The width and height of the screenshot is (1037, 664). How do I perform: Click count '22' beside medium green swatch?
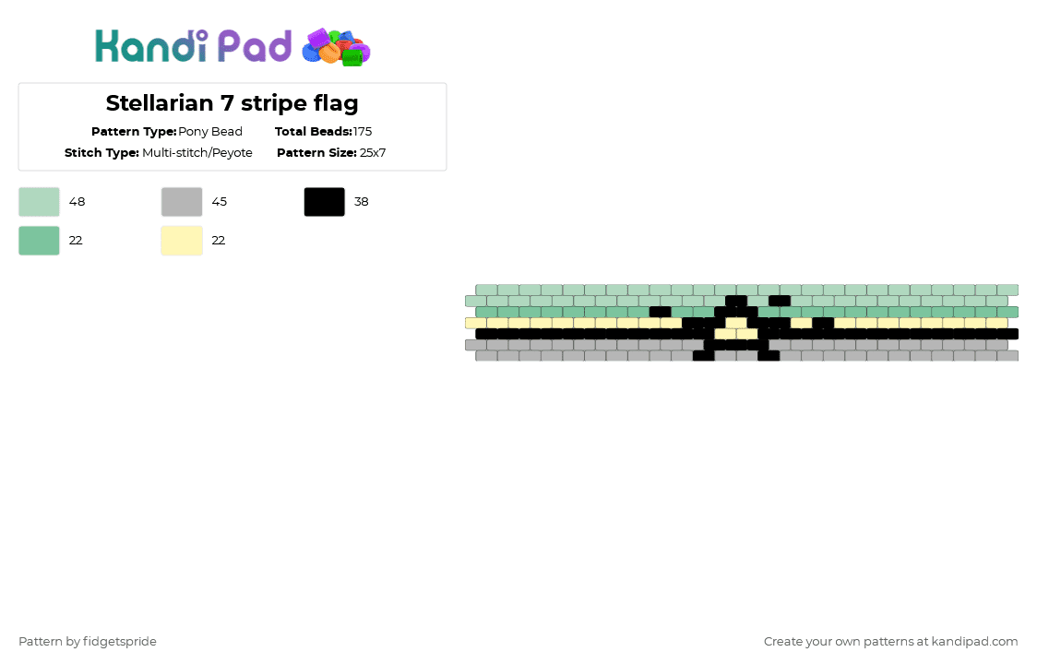(x=76, y=240)
